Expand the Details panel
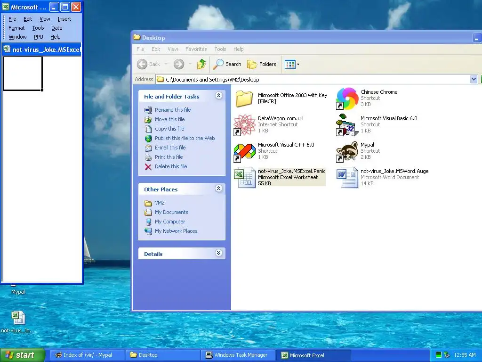Viewport: 482px width, 362px height. [x=218, y=253]
